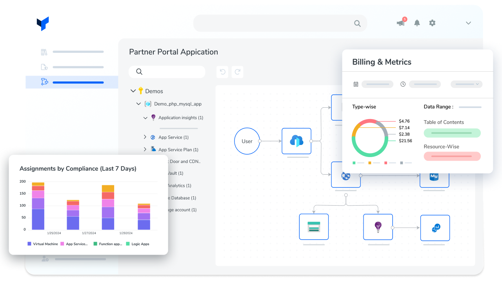Click the gray donut legend swatch
The height and width of the screenshot is (282, 502).
pos(402,163)
